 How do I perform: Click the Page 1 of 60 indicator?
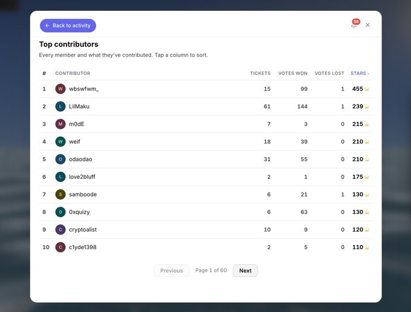point(211,270)
